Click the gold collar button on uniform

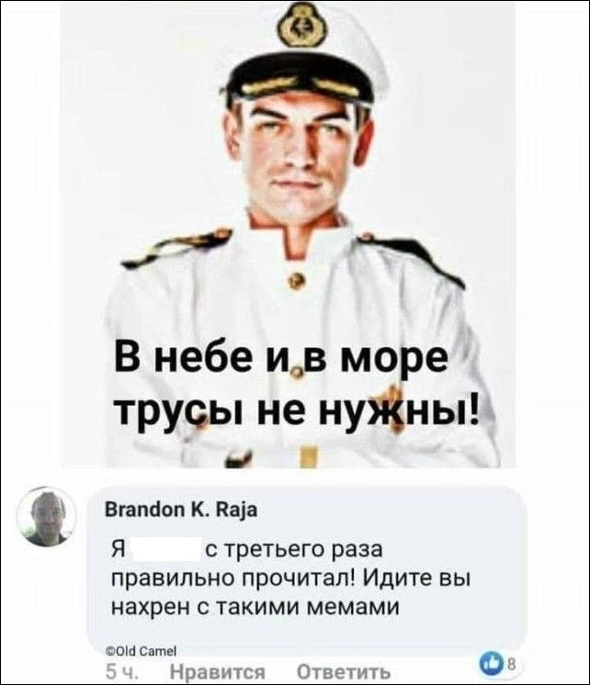tap(296, 280)
